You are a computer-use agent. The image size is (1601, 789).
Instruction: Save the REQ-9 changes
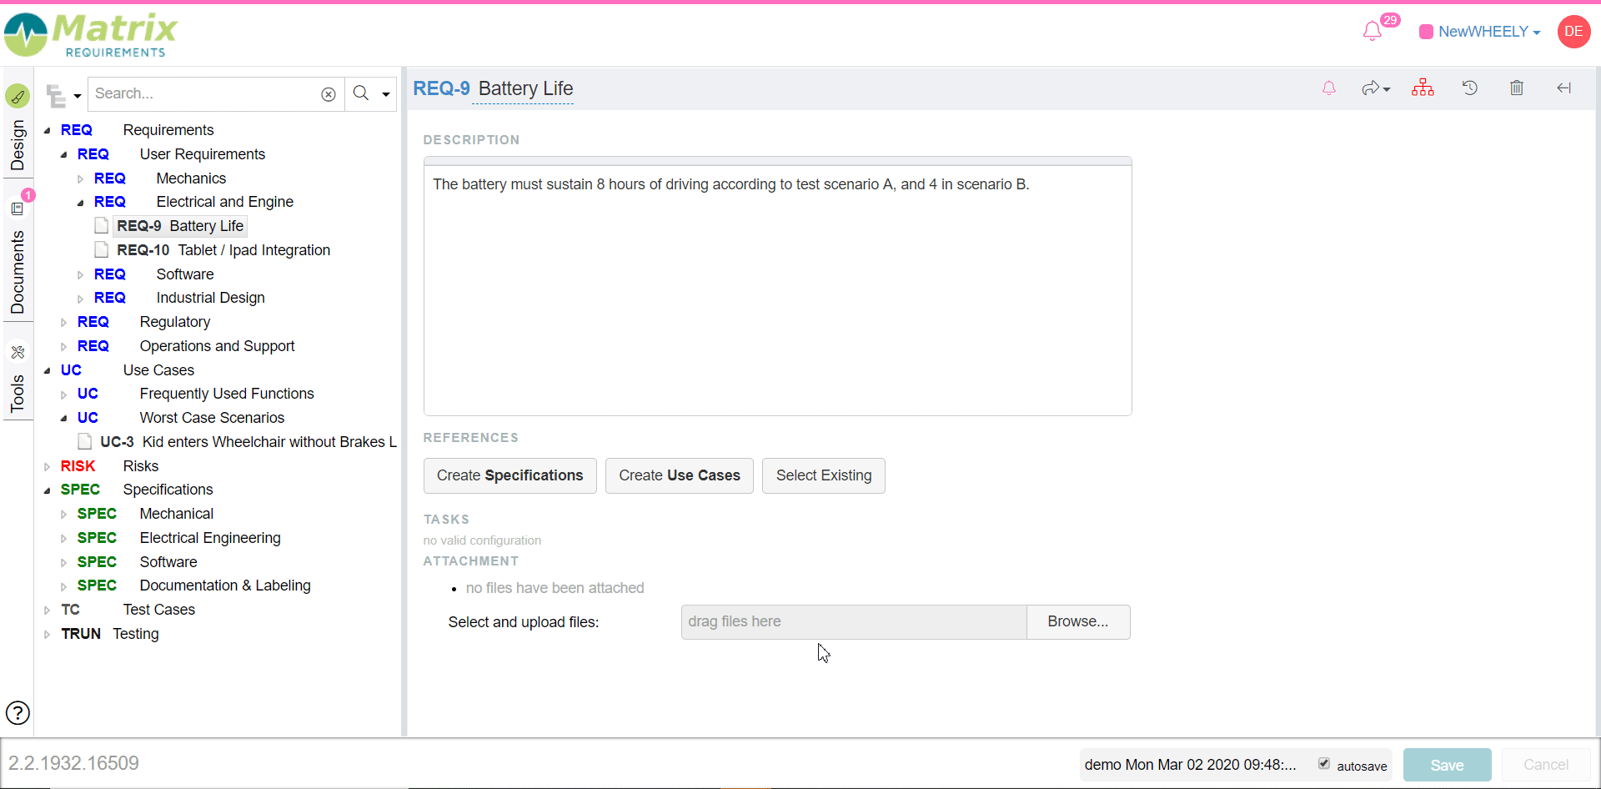[x=1447, y=764]
